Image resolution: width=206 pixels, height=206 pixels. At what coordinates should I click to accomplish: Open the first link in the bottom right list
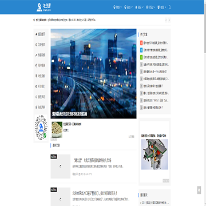[154, 203]
